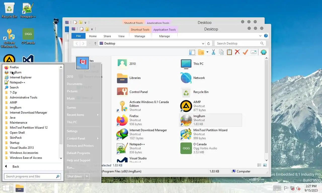Open the address bar history dropdown
Viewport: 322px width, 193px height.
point(203,43)
